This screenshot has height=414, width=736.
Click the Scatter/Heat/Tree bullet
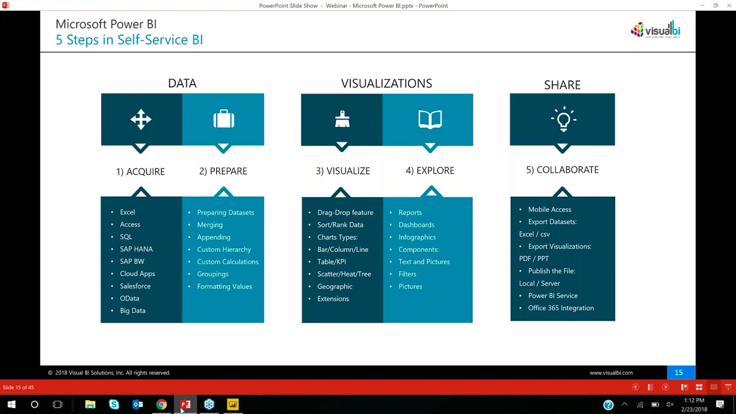[x=344, y=274]
